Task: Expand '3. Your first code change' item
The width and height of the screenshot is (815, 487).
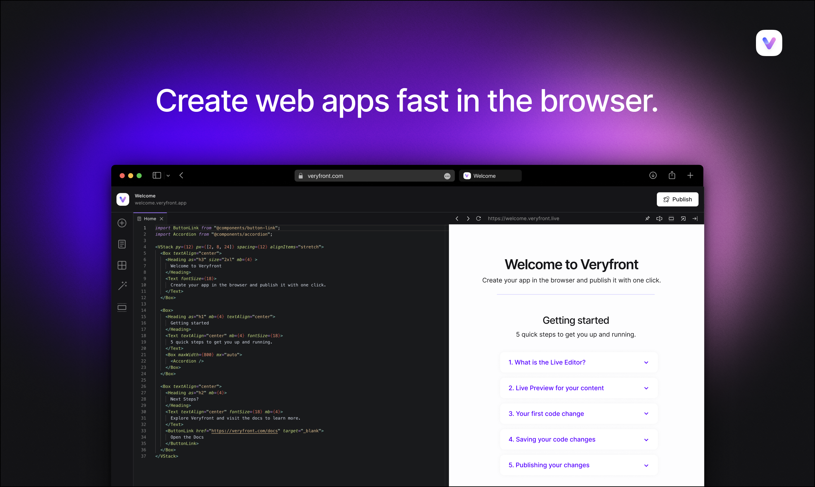Action: point(579,414)
